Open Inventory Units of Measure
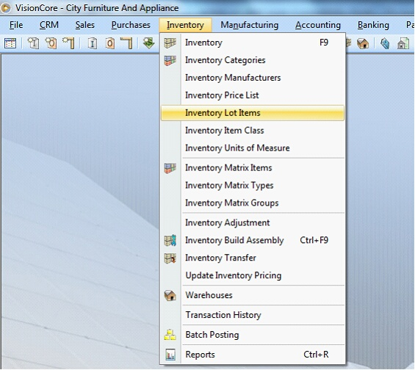This screenshot has width=415, height=370. coord(253,148)
